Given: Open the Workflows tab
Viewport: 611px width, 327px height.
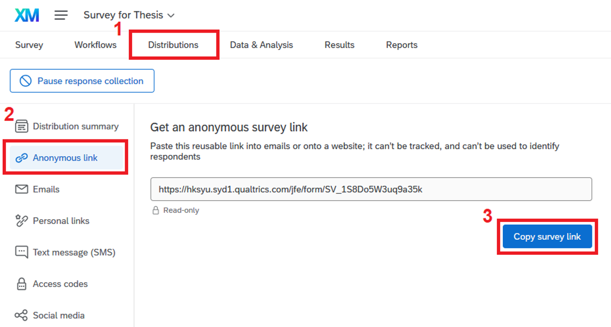Looking at the screenshot, I should [95, 45].
